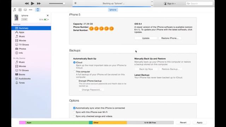226x127 pixels.
Task: Click the Restore iPhone button
Action: (170, 38)
